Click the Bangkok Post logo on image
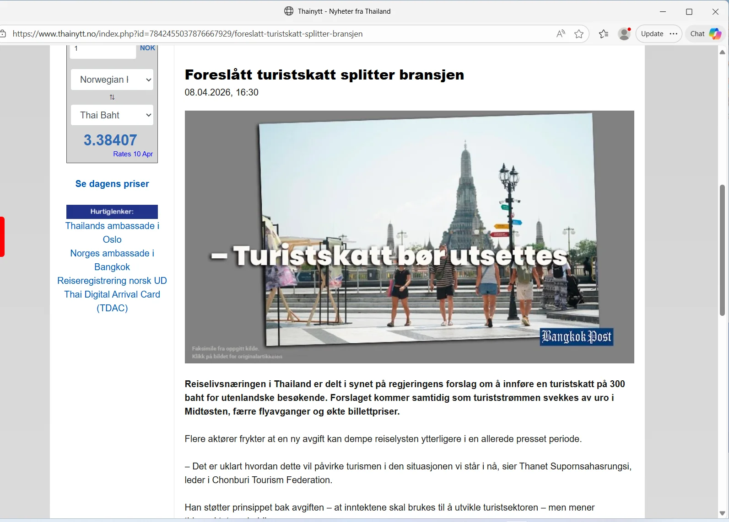Screen dimensions: 729x522 point(576,337)
